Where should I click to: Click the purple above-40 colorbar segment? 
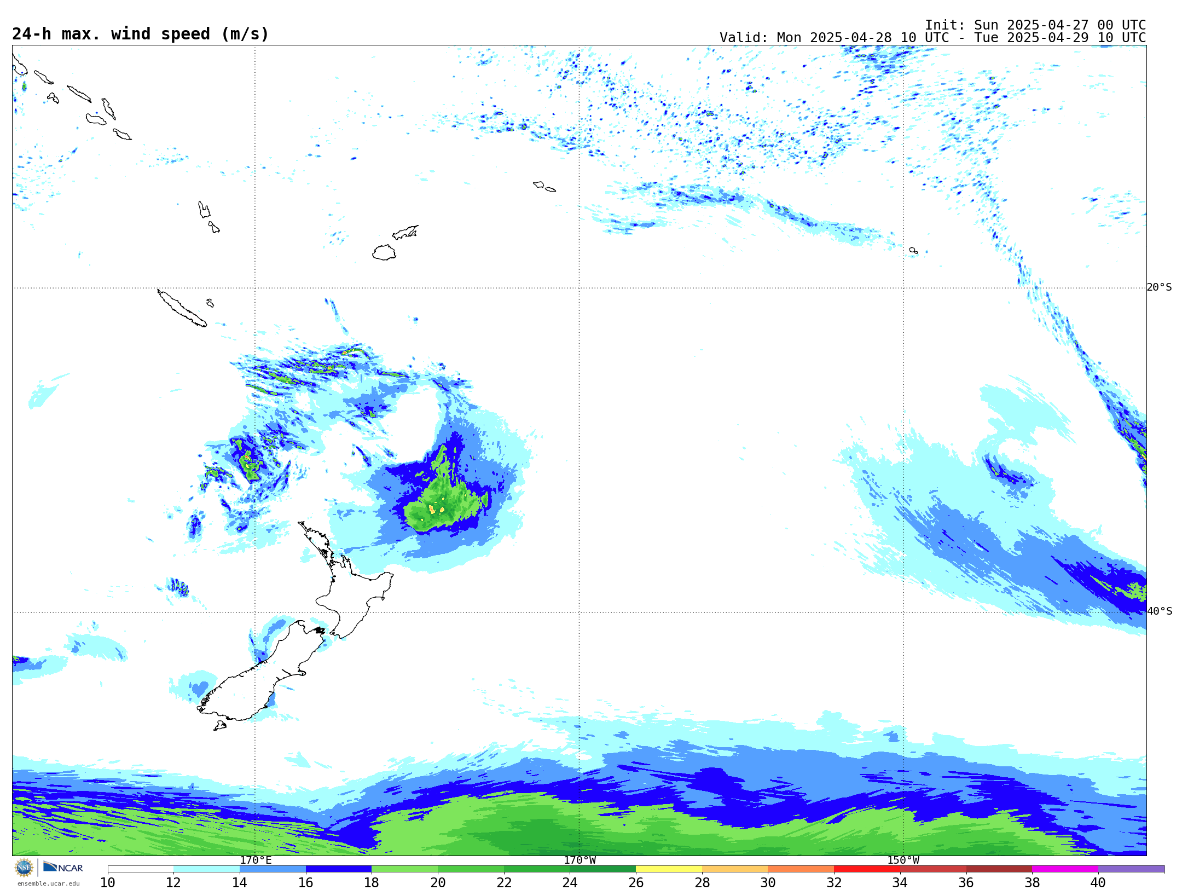pyautogui.click(x=1131, y=869)
